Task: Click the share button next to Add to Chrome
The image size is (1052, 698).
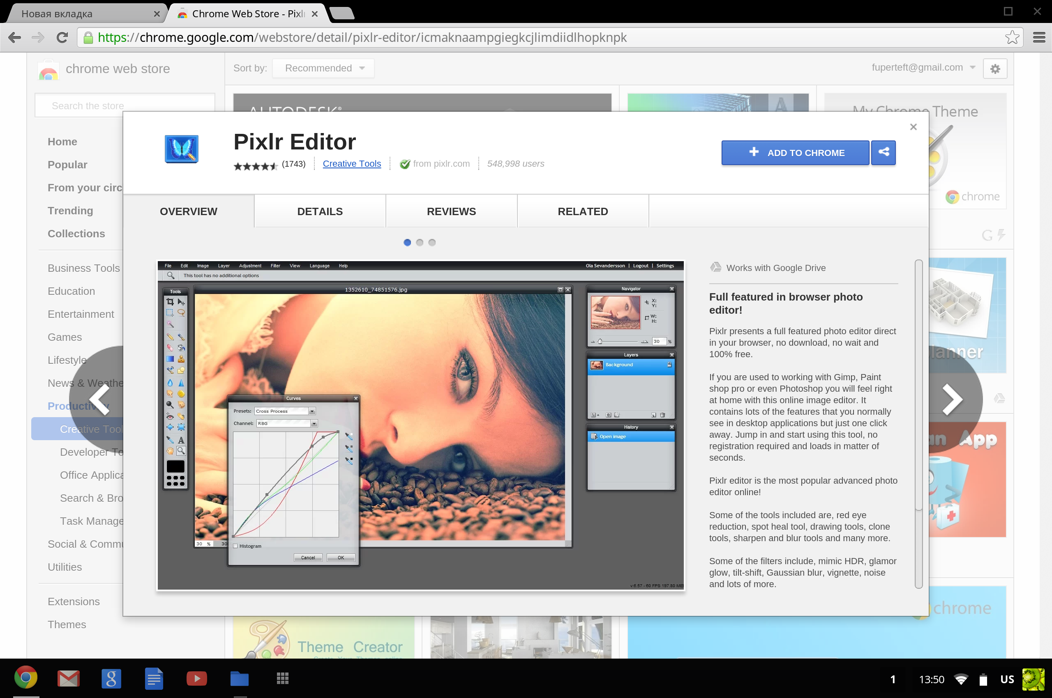Action: tap(883, 153)
